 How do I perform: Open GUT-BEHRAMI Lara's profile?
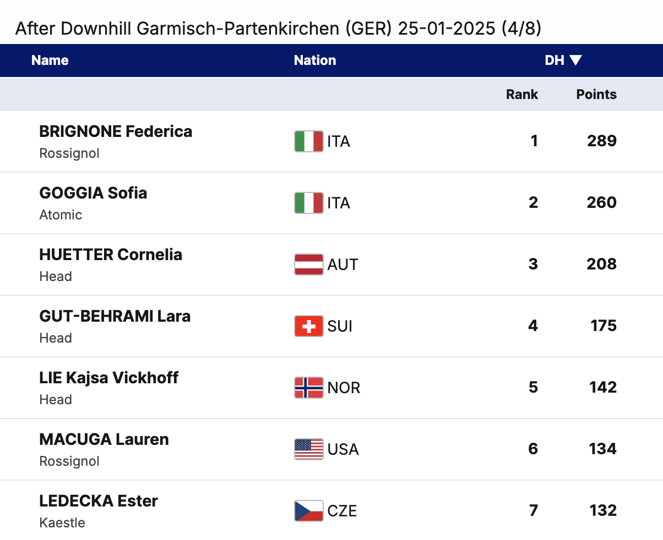[115, 317]
